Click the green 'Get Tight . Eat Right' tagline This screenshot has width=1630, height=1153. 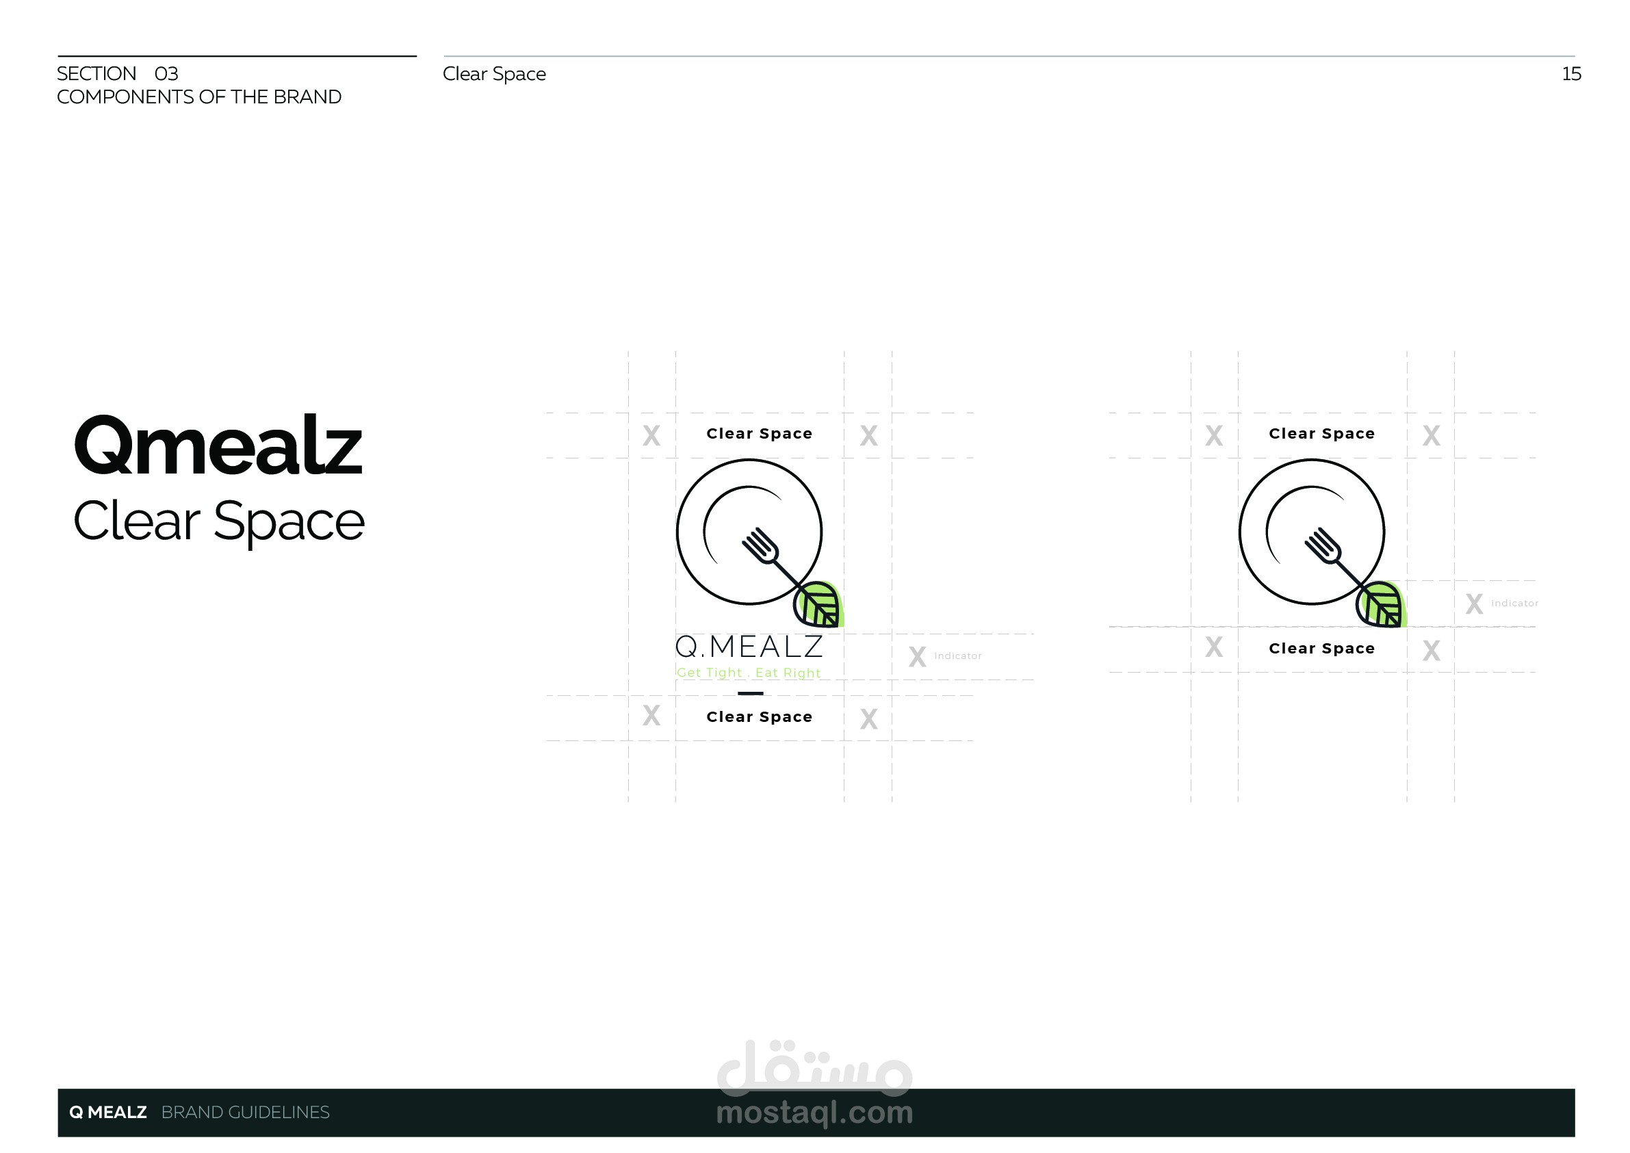point(749,673)
